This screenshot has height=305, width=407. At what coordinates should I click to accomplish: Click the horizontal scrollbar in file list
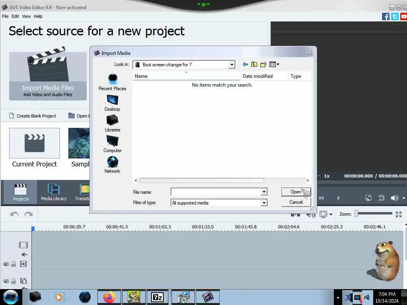pos(202,181)
